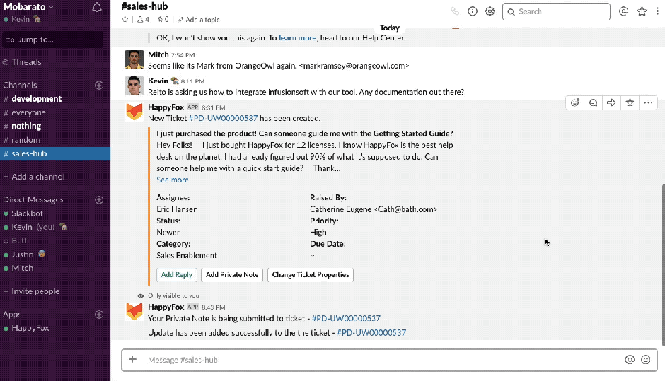The height and width of the screenshot is (381, 665).
Task: Open the Mobarato workspace menu
Action: (x=28, y=7)
